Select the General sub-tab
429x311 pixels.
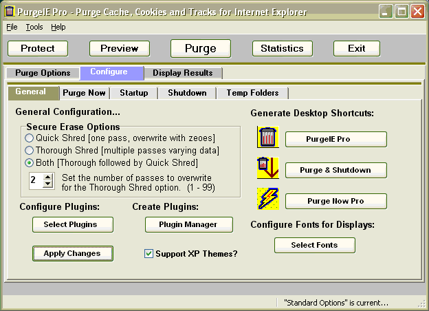pyautogui.click(x=34, y=92)
